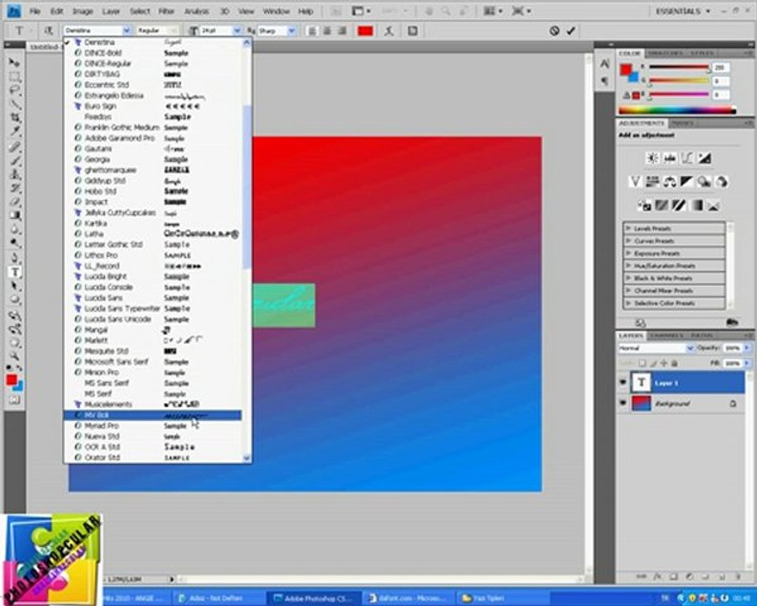This screenshot has height=606, width=757.
Task: Open the font family dropdown arrow
Action: (x=126, y=30)
